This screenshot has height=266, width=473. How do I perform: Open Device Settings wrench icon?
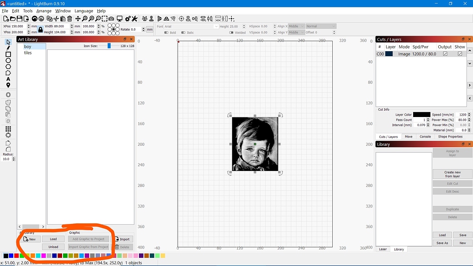click(x=134, y=19)
